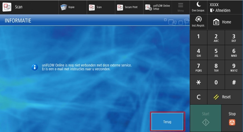Click the blue information icon
This screenshot has height=132, width=243.
pyautogui.click(x=35, y=67)
